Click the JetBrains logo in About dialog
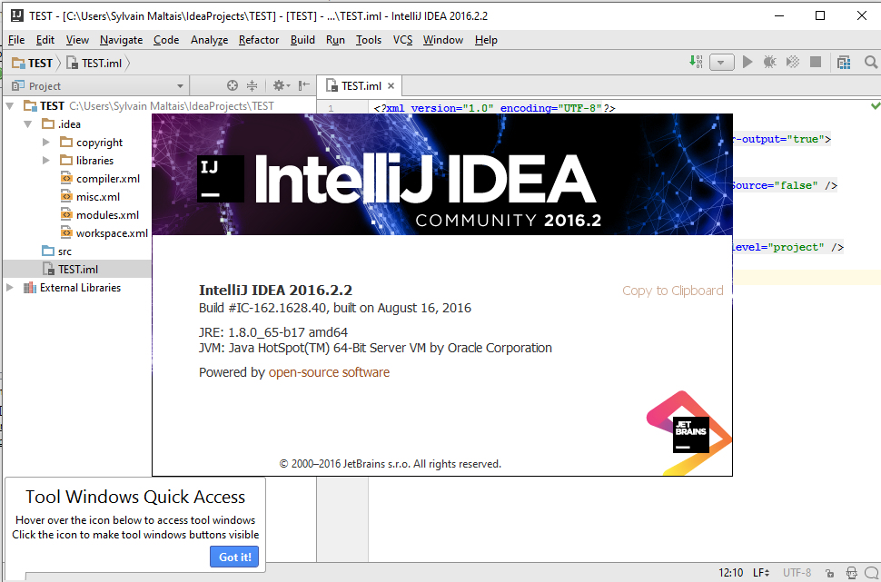The image size is (881, 582). [x=690, y=434]
